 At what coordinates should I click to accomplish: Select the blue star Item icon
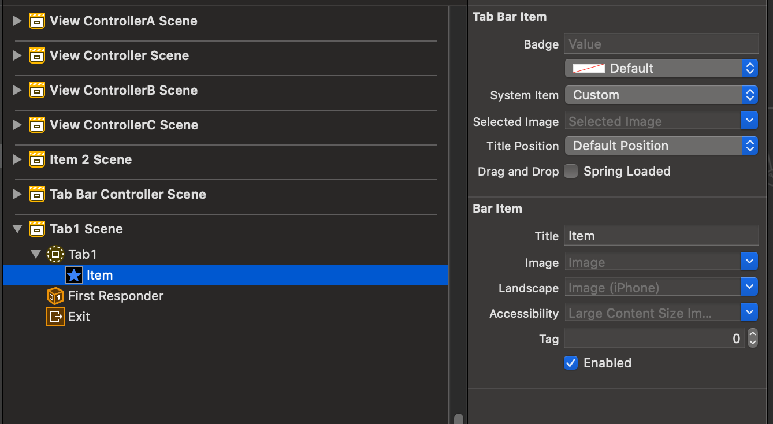tap(74, 276)
